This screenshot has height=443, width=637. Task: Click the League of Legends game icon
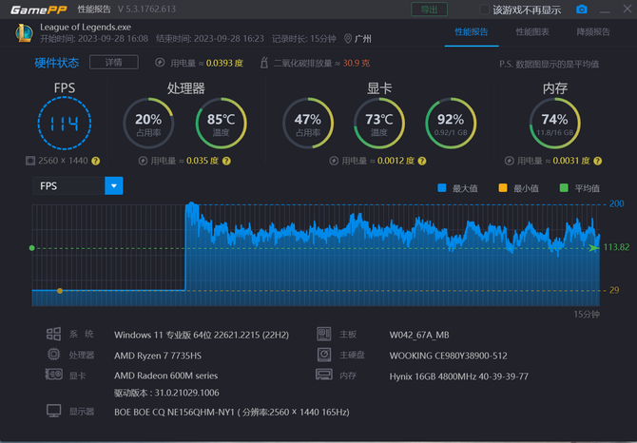coord(24,33)
